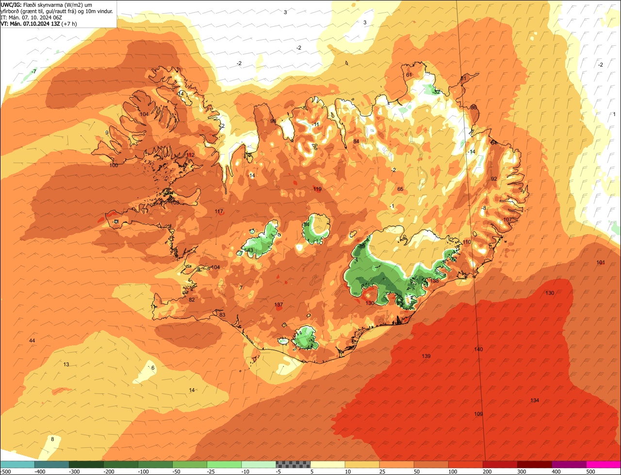
Task: Pick the pale yellow legend swatch above 5
Action: (327, 464)
